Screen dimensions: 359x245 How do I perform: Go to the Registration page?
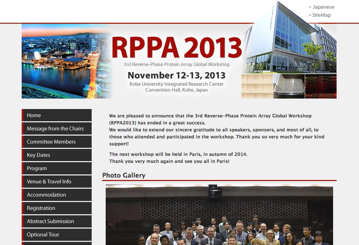57,208
